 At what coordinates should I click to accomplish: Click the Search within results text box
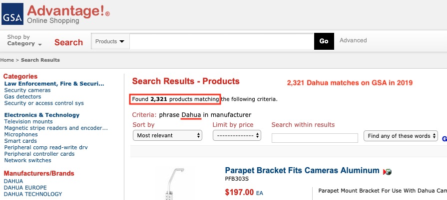tap(315, 138)
